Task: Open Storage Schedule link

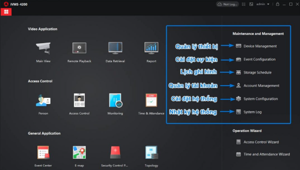Action: click(x=257, y=72)
